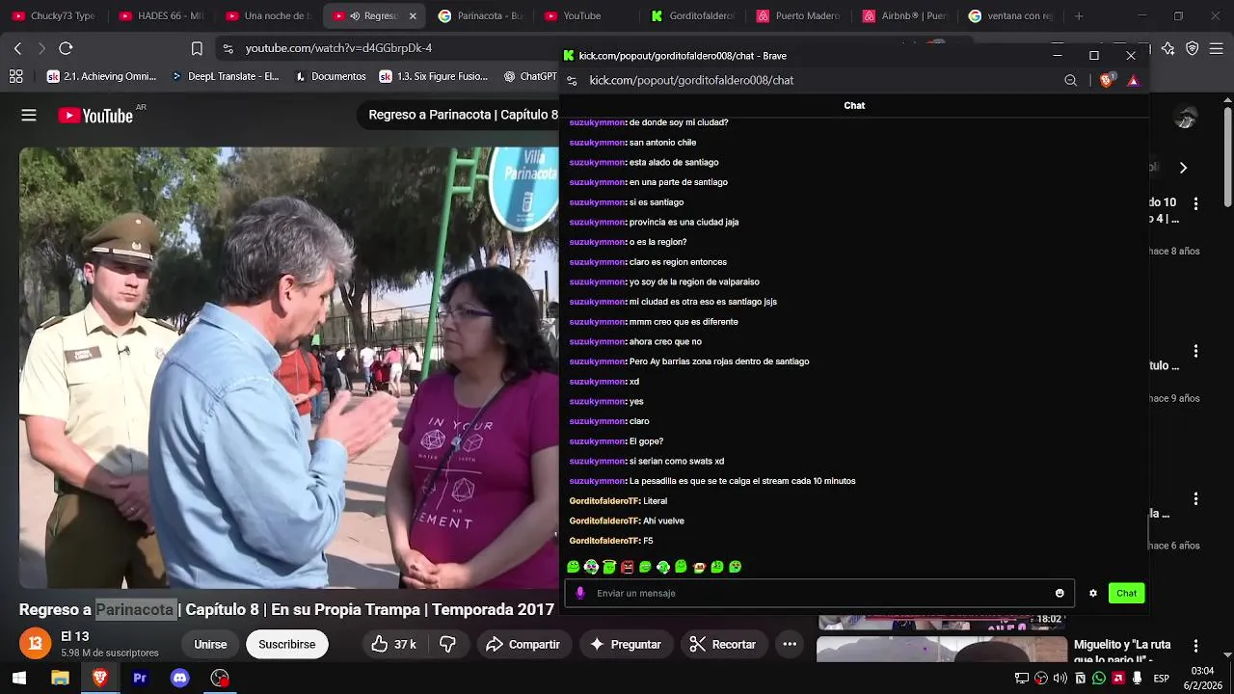
Task: Open the Windows Start menu
Action: (19, 678)
